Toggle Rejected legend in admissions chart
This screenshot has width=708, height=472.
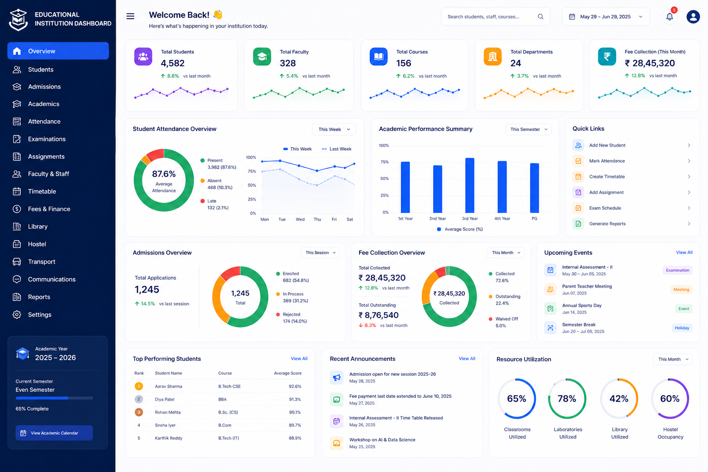(292, 318)
